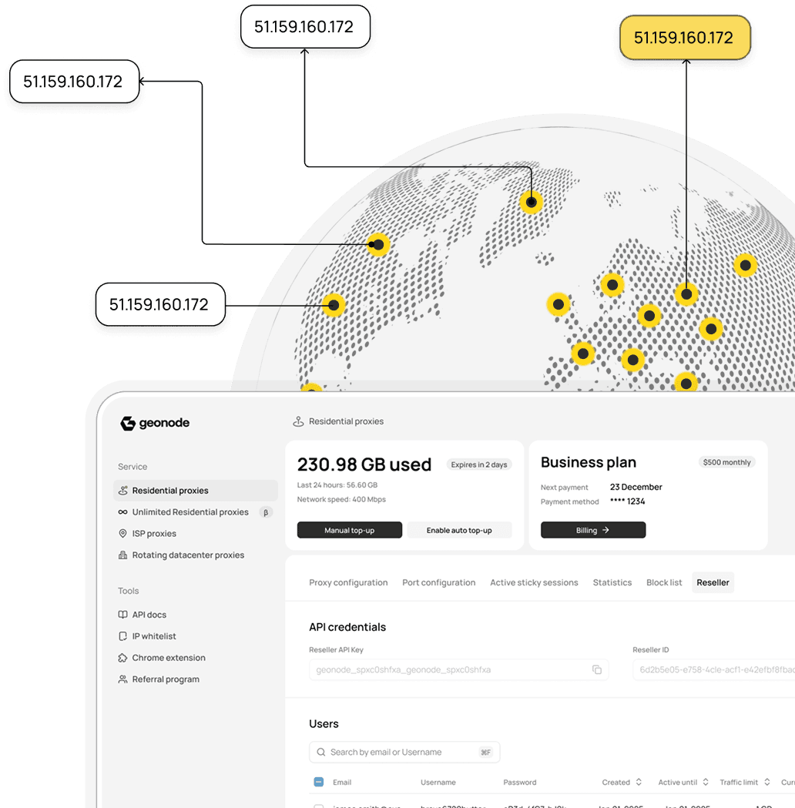This screenshot has width=795, height=808.
Task: Click the 'Users' section heading
Action: pyautogui.click(x=324, y=724)
